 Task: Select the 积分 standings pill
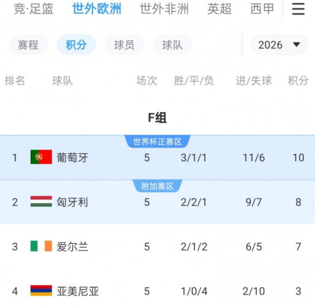tap(76, 45)
